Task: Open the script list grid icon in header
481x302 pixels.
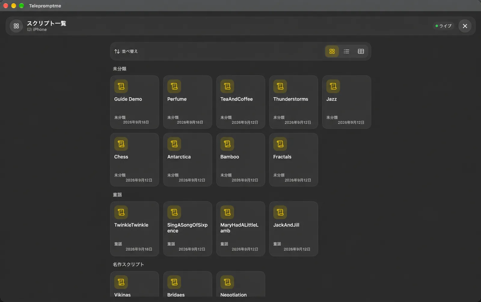Action: pyautogui.click(x=16, y=26)
